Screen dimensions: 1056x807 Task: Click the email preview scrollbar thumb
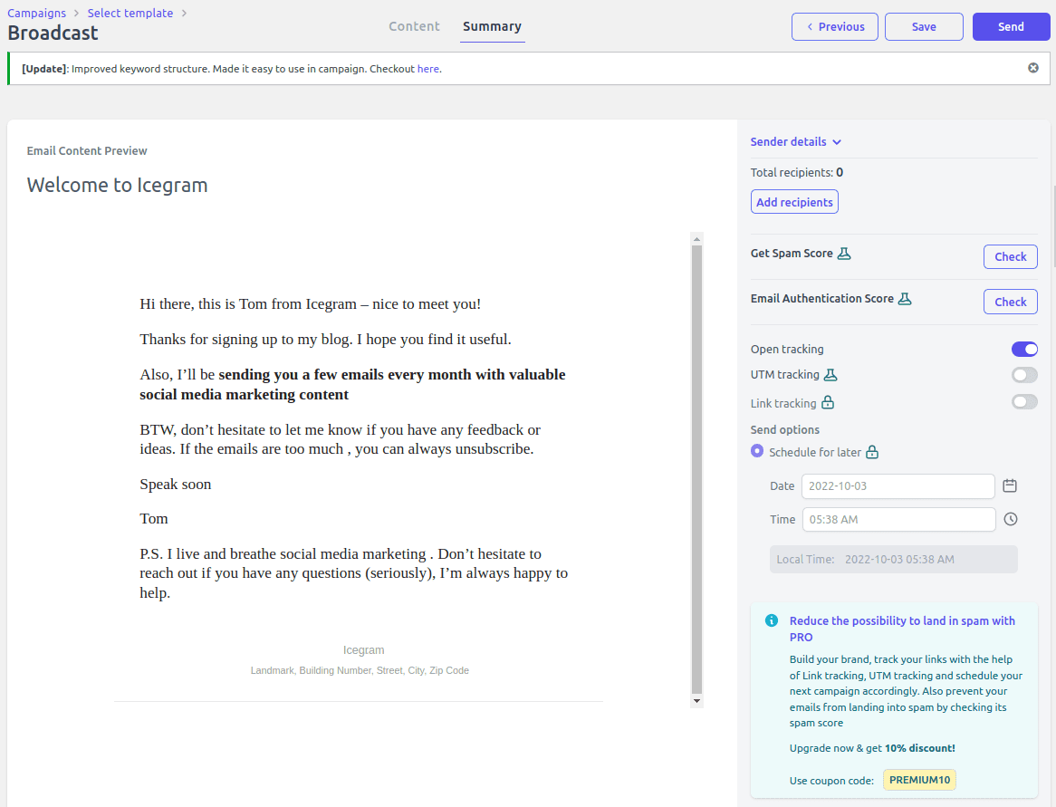[696, 469]
